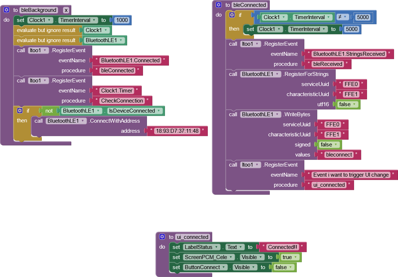Click the gear icon on the TimerInterval if block

(x=232, y=15)
